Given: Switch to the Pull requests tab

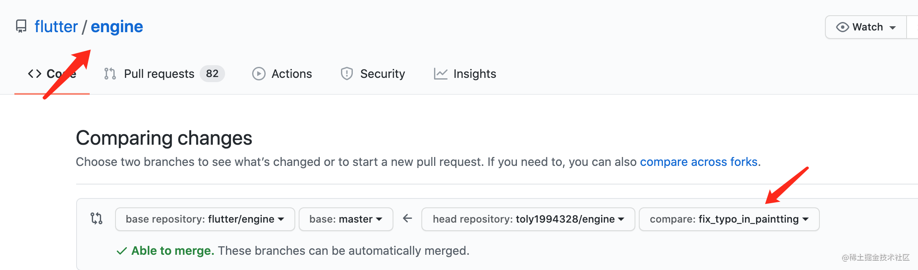Looking at the screenshot, I should click(164, 74).
